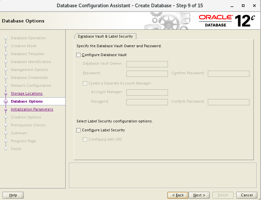This screenshot has height=200, width=261.
Task: Open Help for this step
Action: point(13,195)
